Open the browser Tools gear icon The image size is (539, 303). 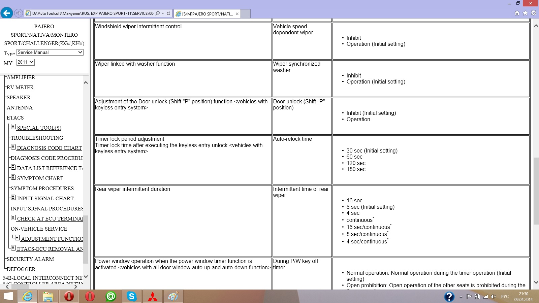tap(533, 13)
